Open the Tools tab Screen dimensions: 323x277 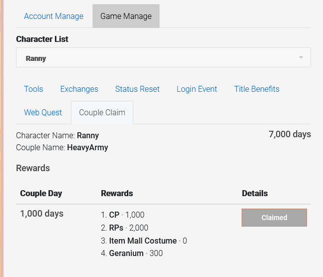pyautogui.click(x=33, y=89)
